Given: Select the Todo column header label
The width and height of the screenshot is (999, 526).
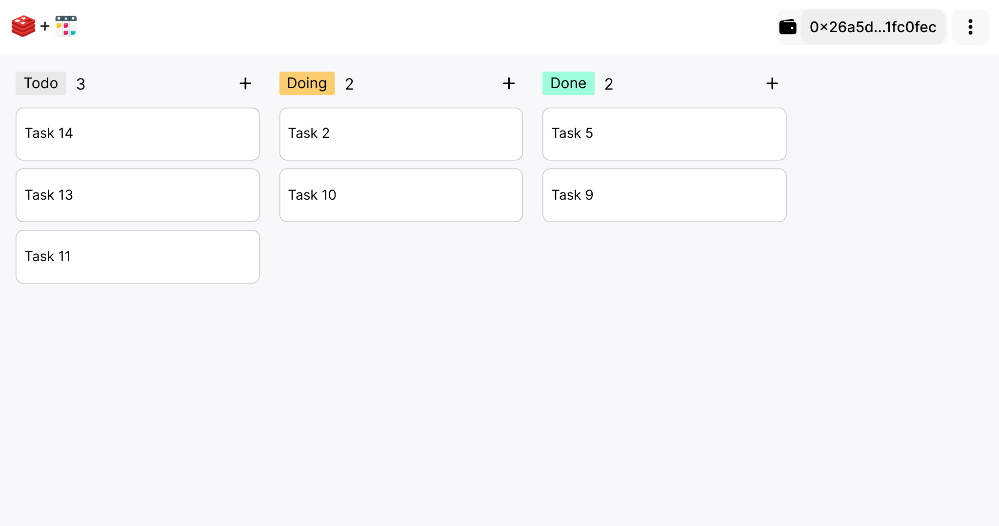Looking at the screenshot, I should [x=40, y=83].
